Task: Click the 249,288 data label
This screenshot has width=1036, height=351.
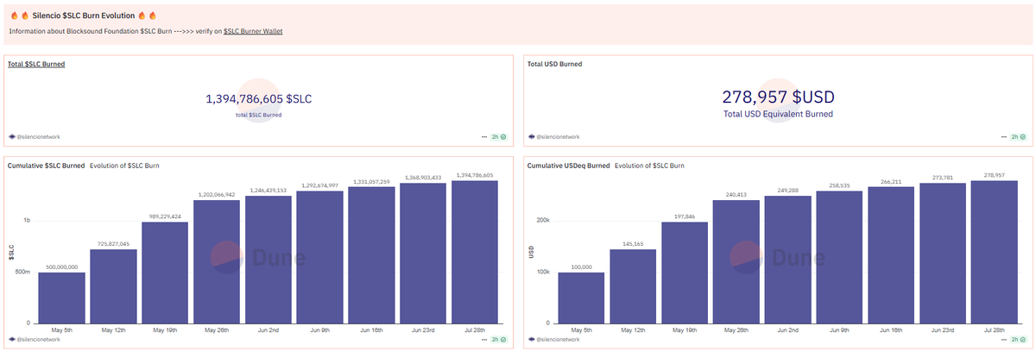Action: pyautogui.click(x=788, y=190)
